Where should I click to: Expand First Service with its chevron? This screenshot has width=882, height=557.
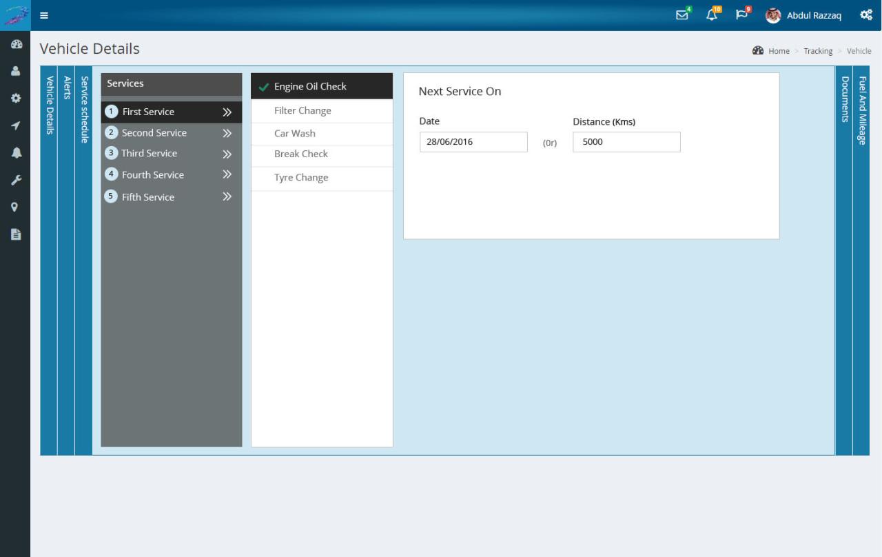click(x=227, y=112)
